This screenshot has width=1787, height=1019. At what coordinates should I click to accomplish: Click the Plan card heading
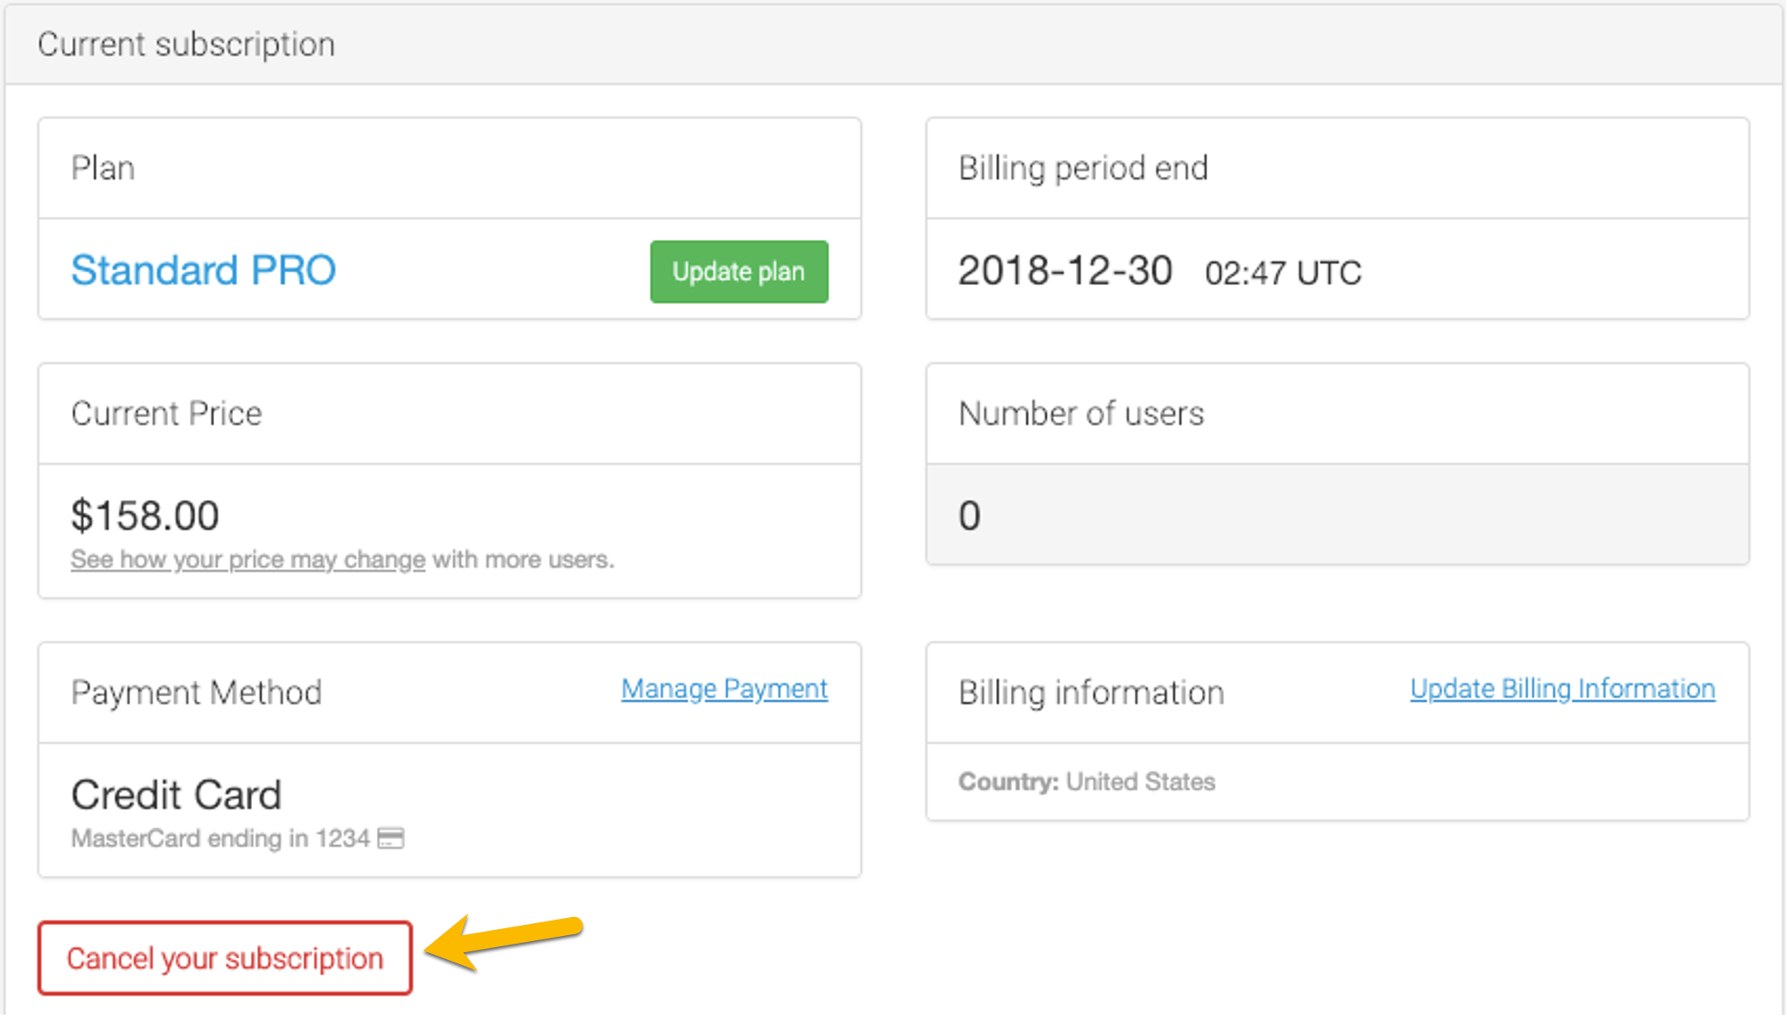click(103, 168)
